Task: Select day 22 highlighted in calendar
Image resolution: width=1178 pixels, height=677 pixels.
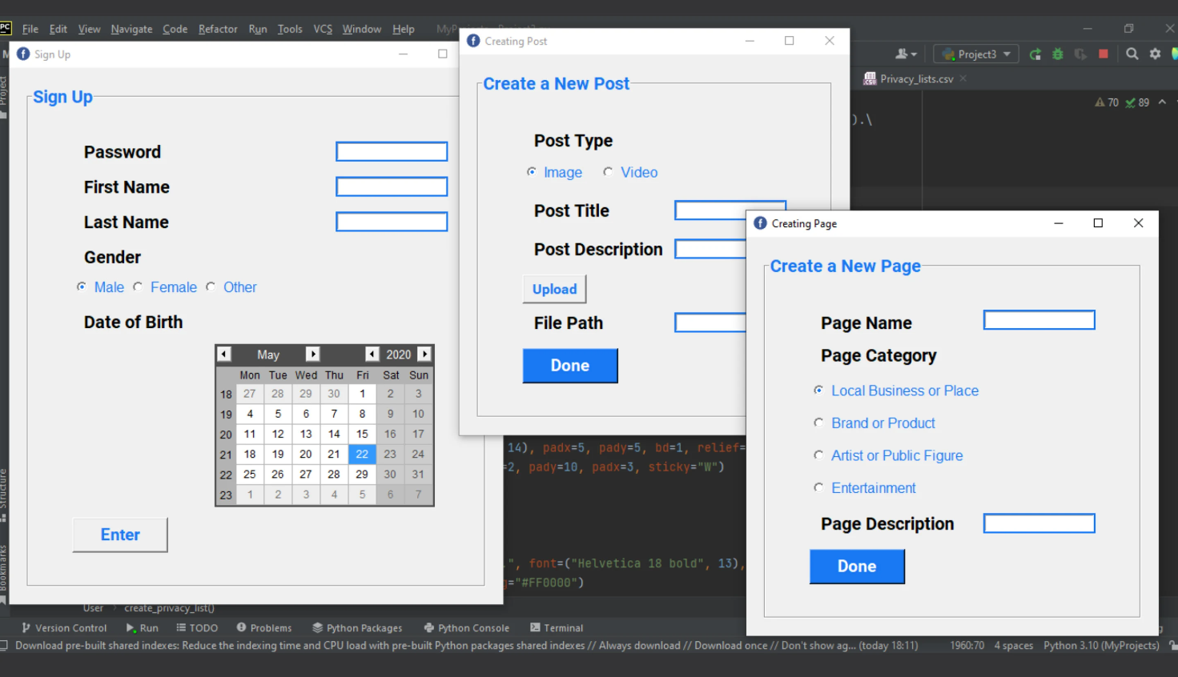Action: pos(362,454)
